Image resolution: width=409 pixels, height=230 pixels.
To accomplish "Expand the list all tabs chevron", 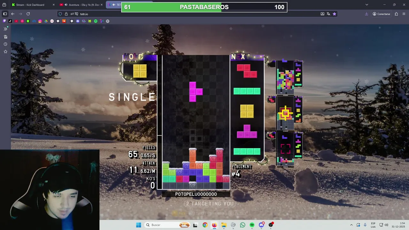I will 367,5.
